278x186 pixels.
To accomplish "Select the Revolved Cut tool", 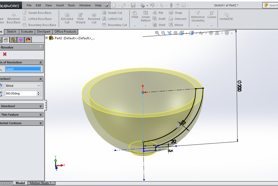I will pyautogui.click(x=94, y=18).
